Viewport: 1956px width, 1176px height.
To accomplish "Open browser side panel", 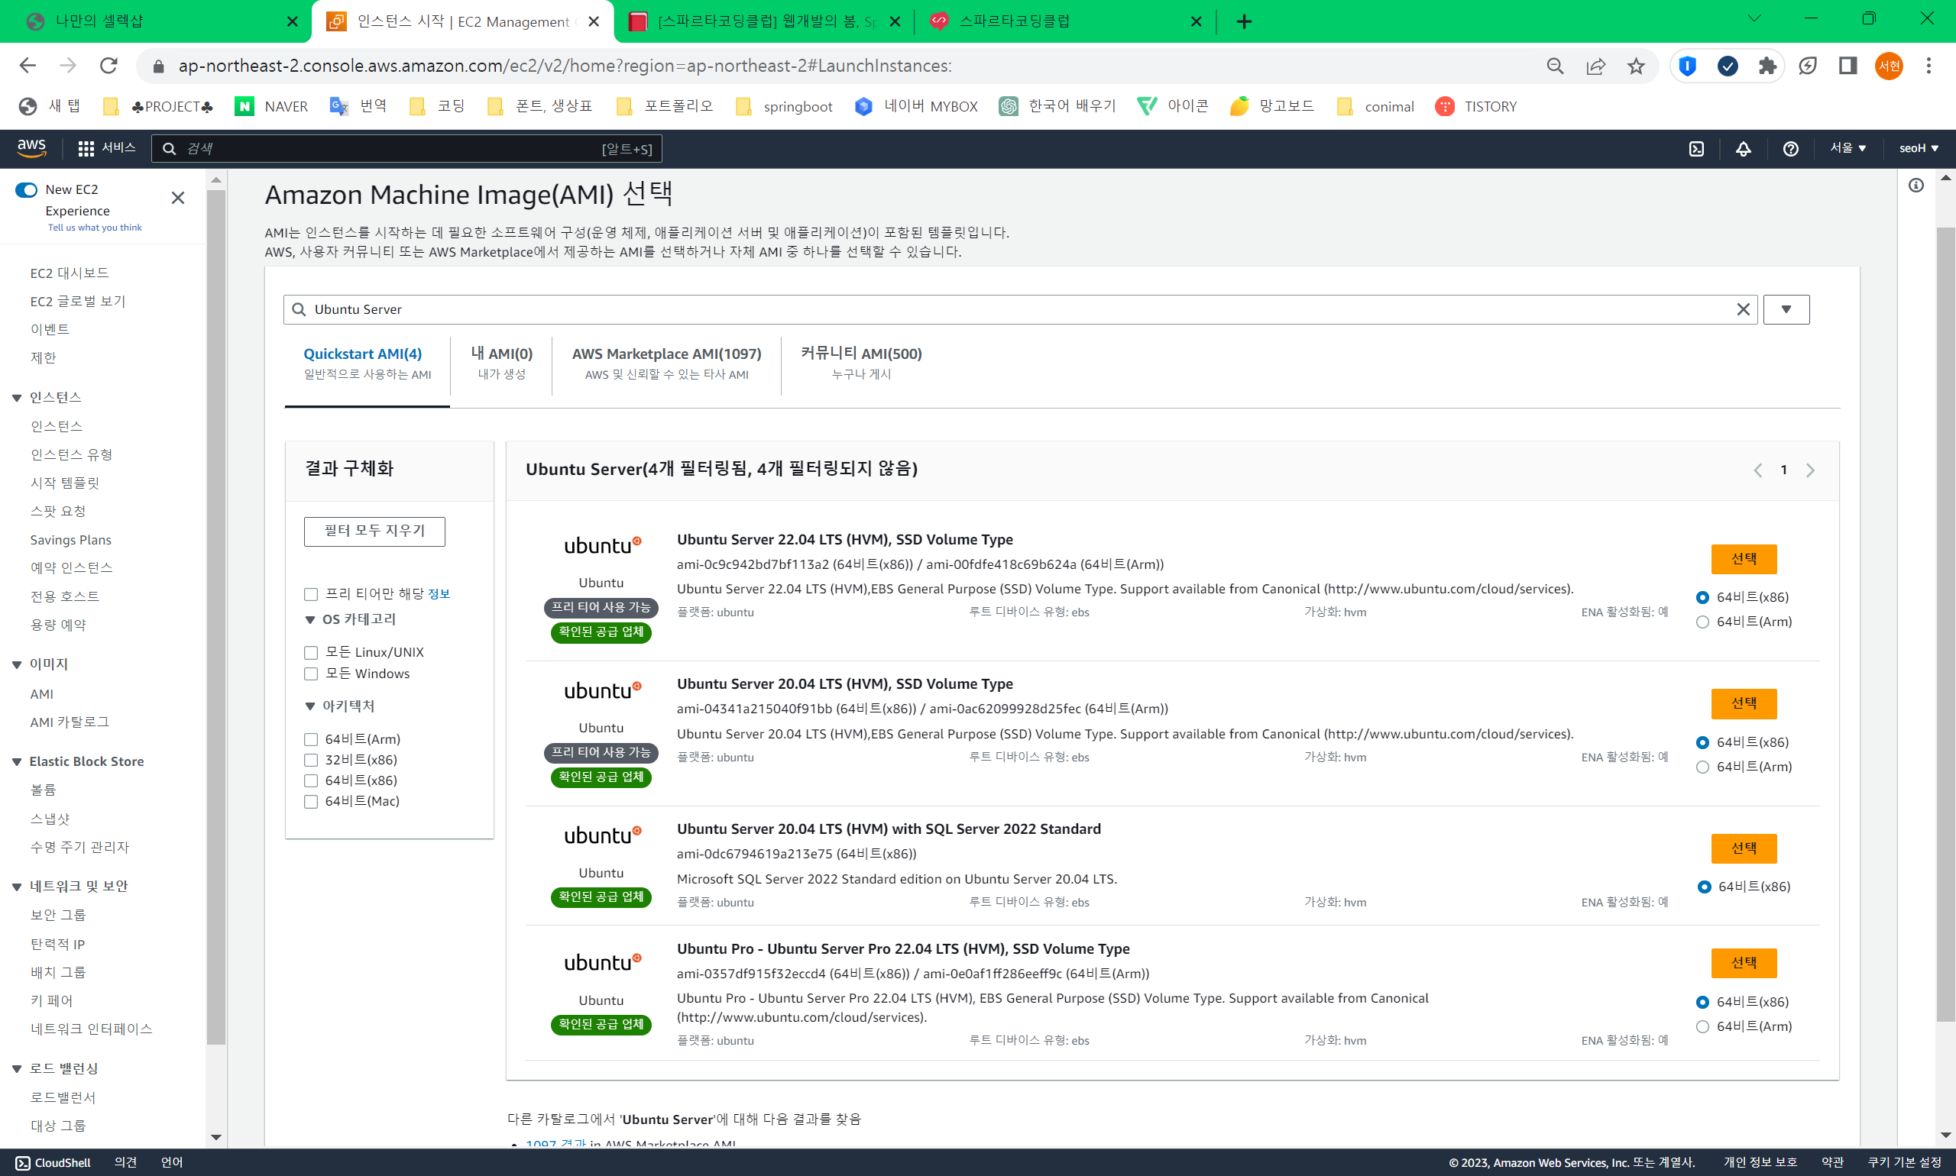I will coord(1848,66).
